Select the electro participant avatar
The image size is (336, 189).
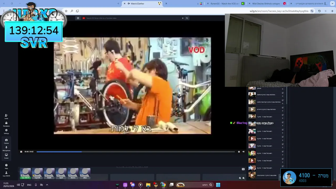[x=73, y=174]
